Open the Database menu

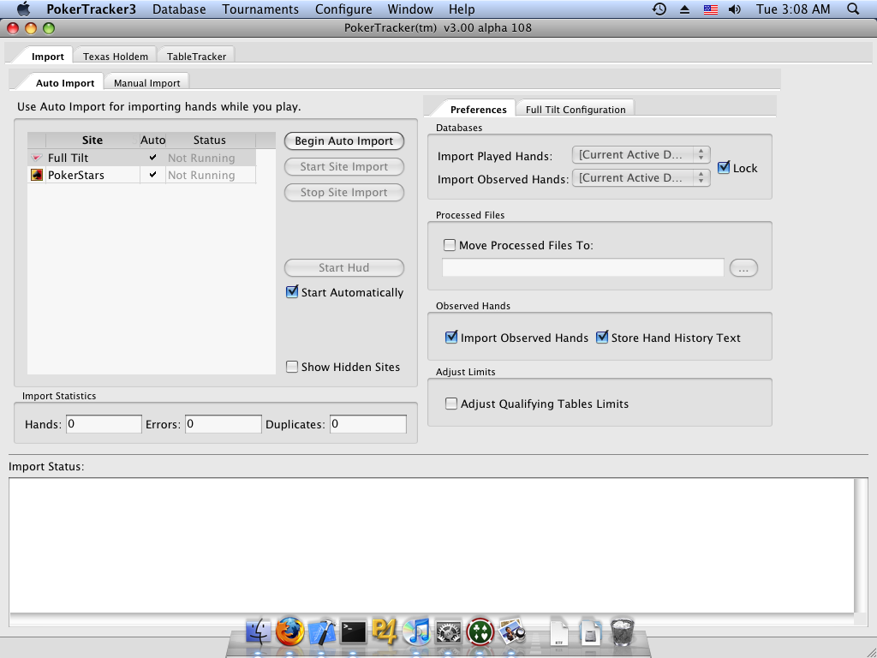point(179,9)
